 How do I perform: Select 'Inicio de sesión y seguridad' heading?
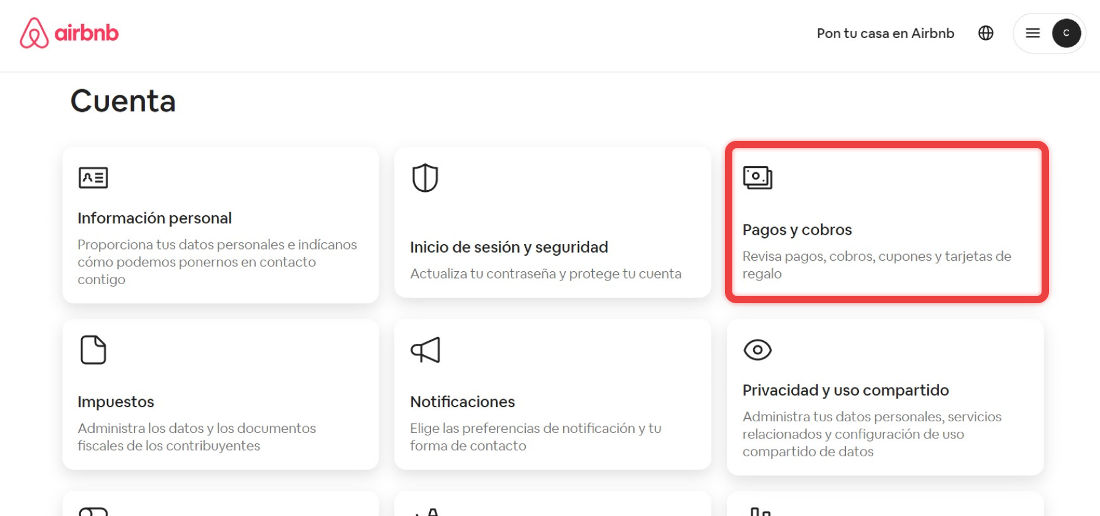click(508, 247)
